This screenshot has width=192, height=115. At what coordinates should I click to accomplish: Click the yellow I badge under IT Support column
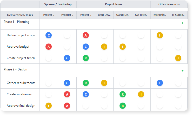pos(178,58)
